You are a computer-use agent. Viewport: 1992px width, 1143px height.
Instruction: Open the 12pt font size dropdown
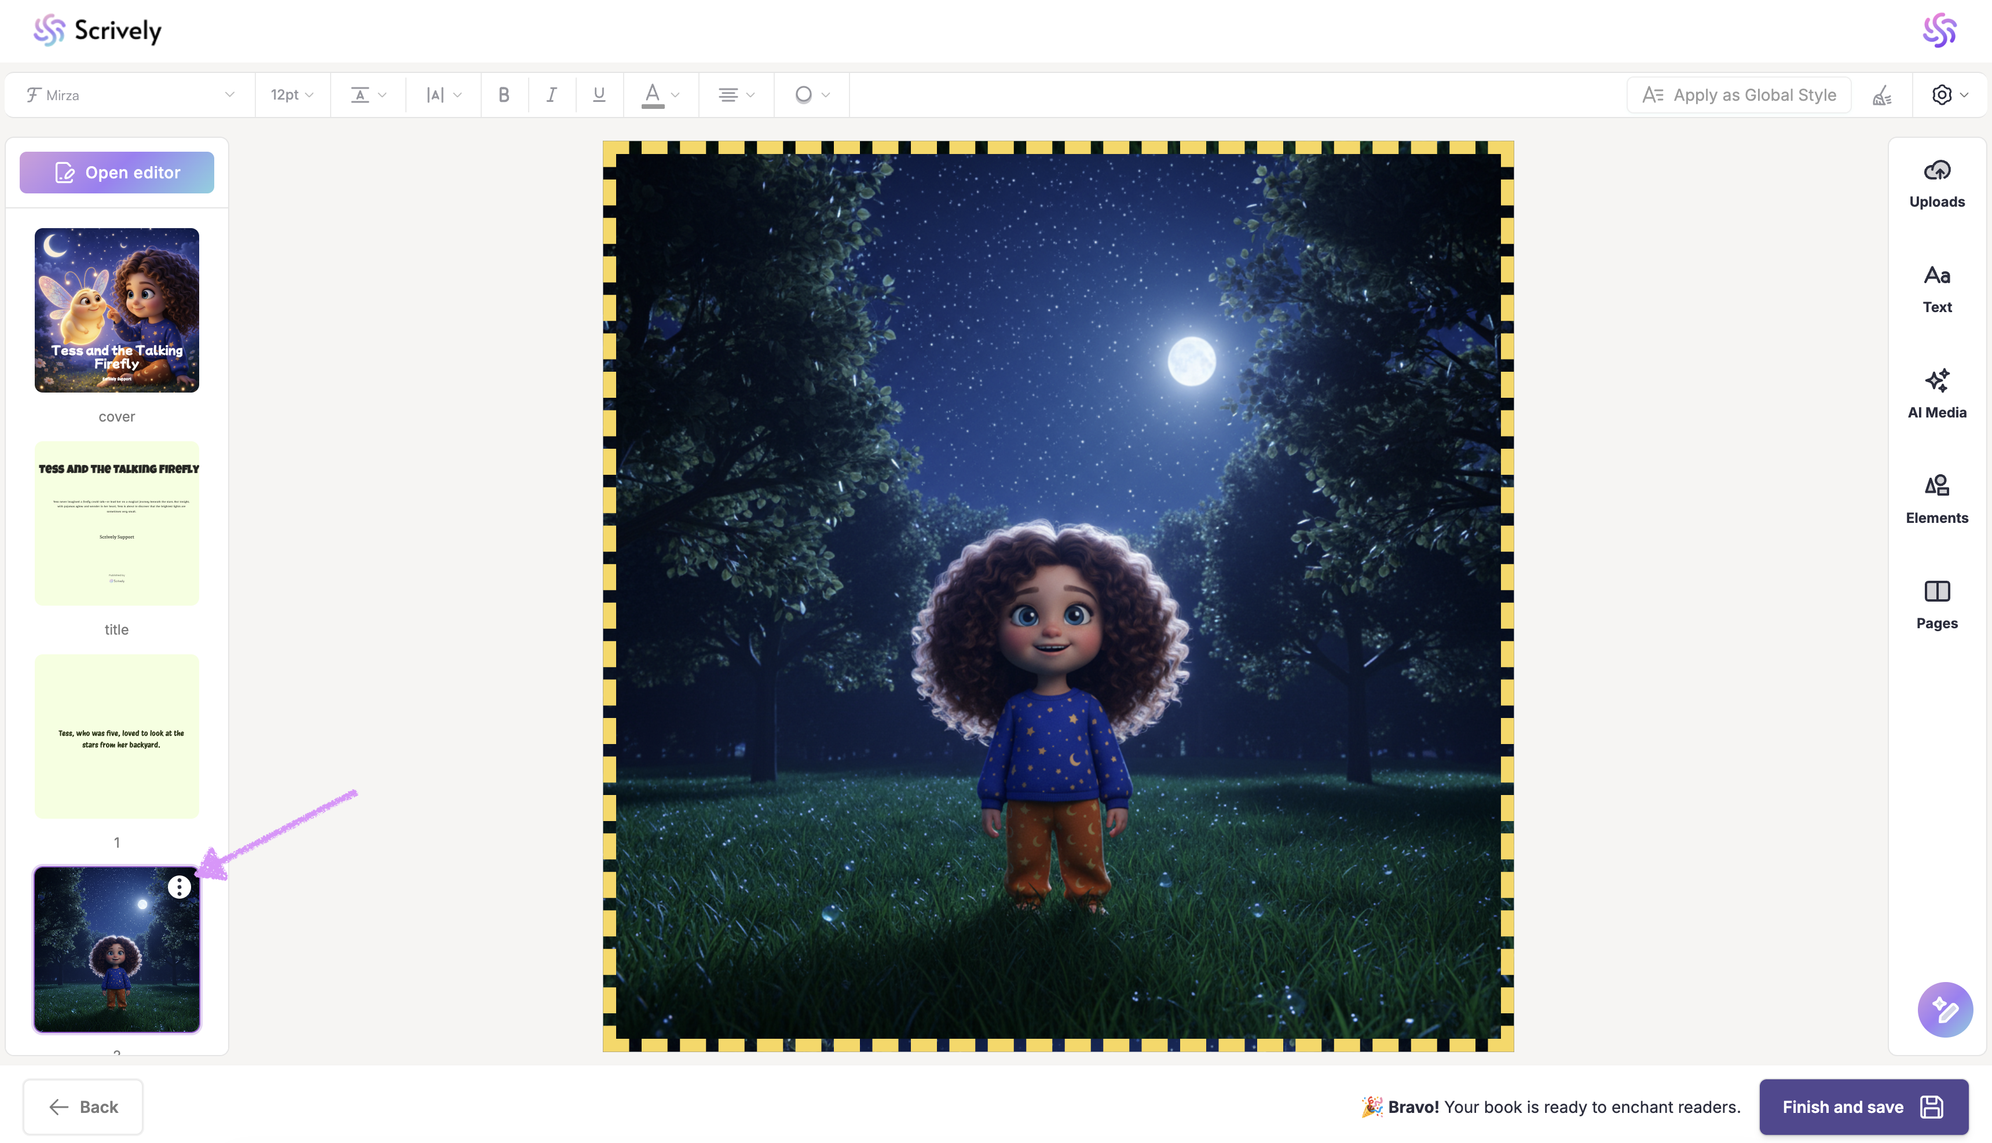coord(292,95)
